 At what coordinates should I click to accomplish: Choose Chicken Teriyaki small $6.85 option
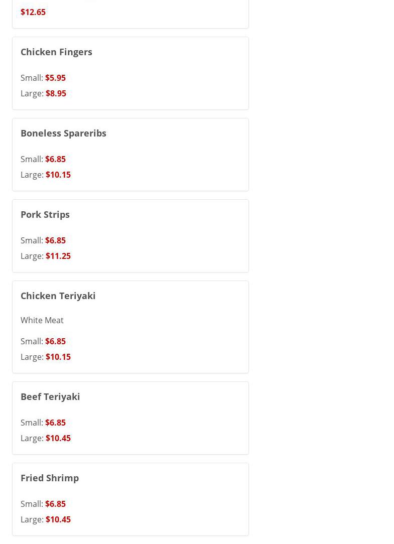pyautogui.click(x=55, y=341)
